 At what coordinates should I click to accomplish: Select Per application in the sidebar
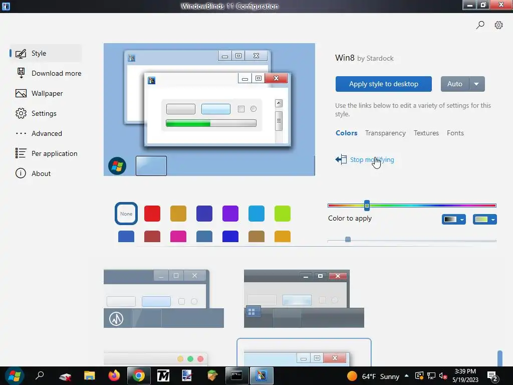[x=46, y=153]
